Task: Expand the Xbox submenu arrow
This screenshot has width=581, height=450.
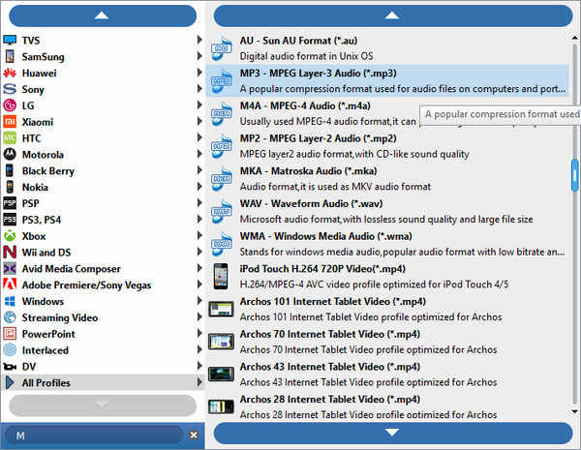Action: pos(199,235)
